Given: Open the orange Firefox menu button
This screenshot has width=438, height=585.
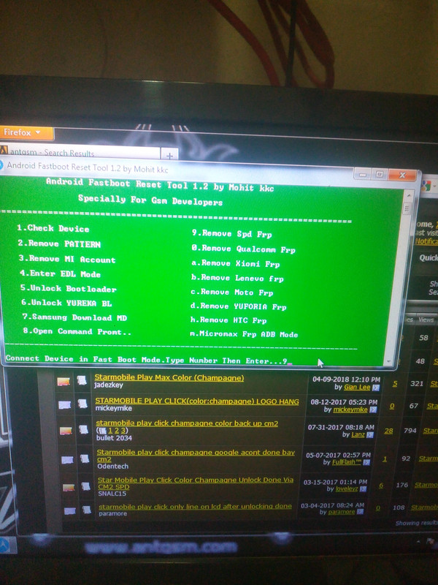Looking at the screenshot, I should point(26,133).
